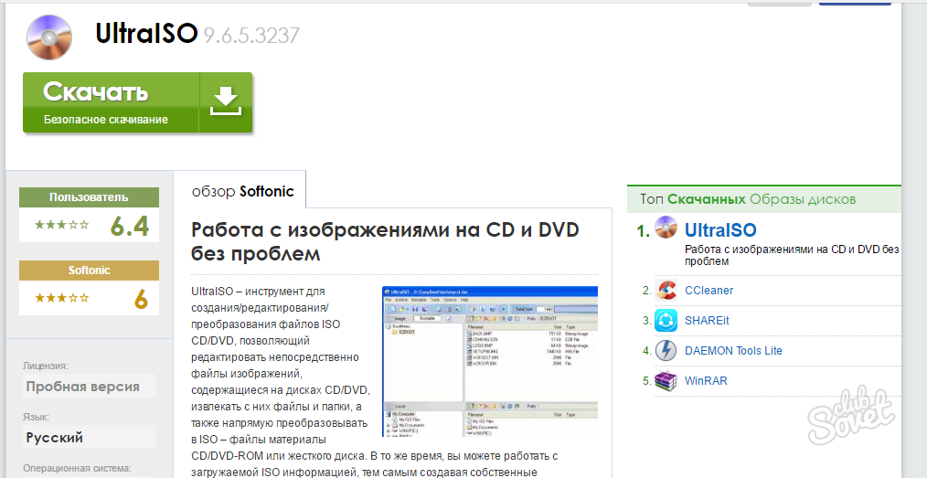Click the UltraISO icon in top downloads list
Screen dimensions: 927x478
[666, 228]
